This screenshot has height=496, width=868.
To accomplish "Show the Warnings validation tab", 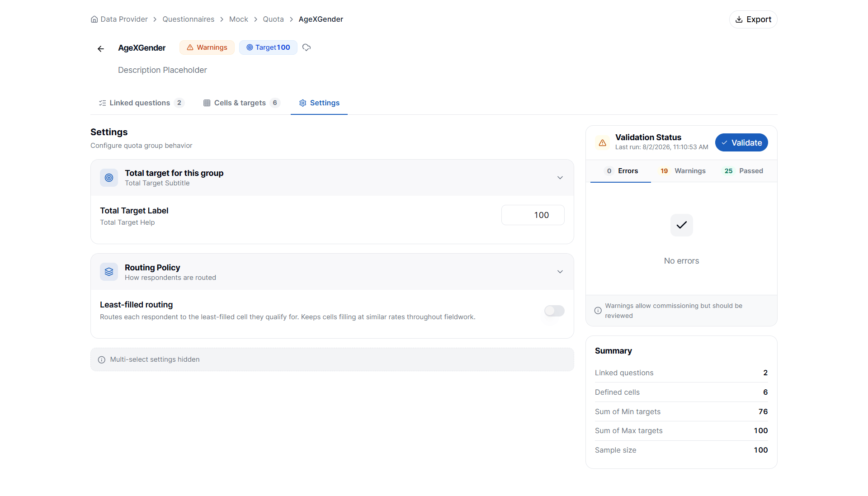I will tap(683, 171).
